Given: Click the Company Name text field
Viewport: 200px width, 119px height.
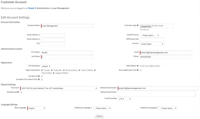Looking at the screenshot, I should click(x=67, y=26).
